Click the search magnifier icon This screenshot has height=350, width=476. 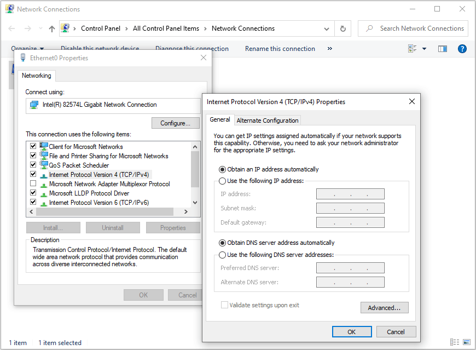[369, 28]
